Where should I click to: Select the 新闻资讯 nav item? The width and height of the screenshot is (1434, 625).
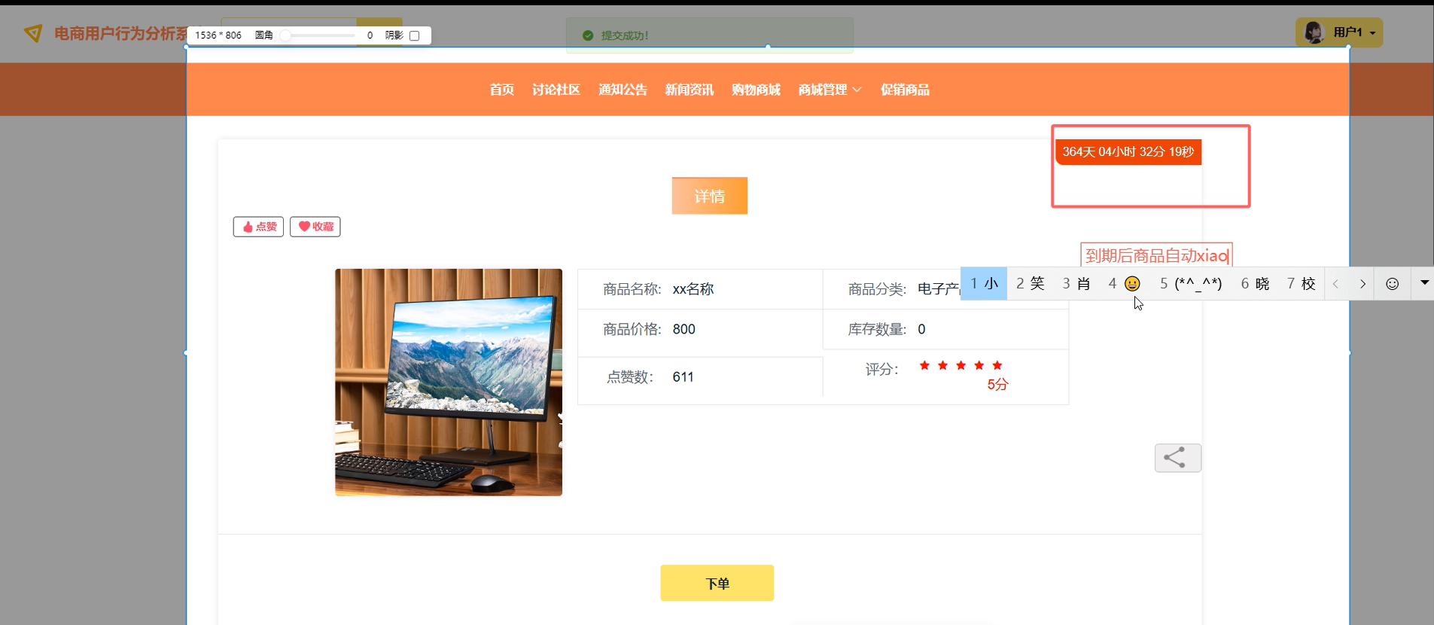(689, 90)
